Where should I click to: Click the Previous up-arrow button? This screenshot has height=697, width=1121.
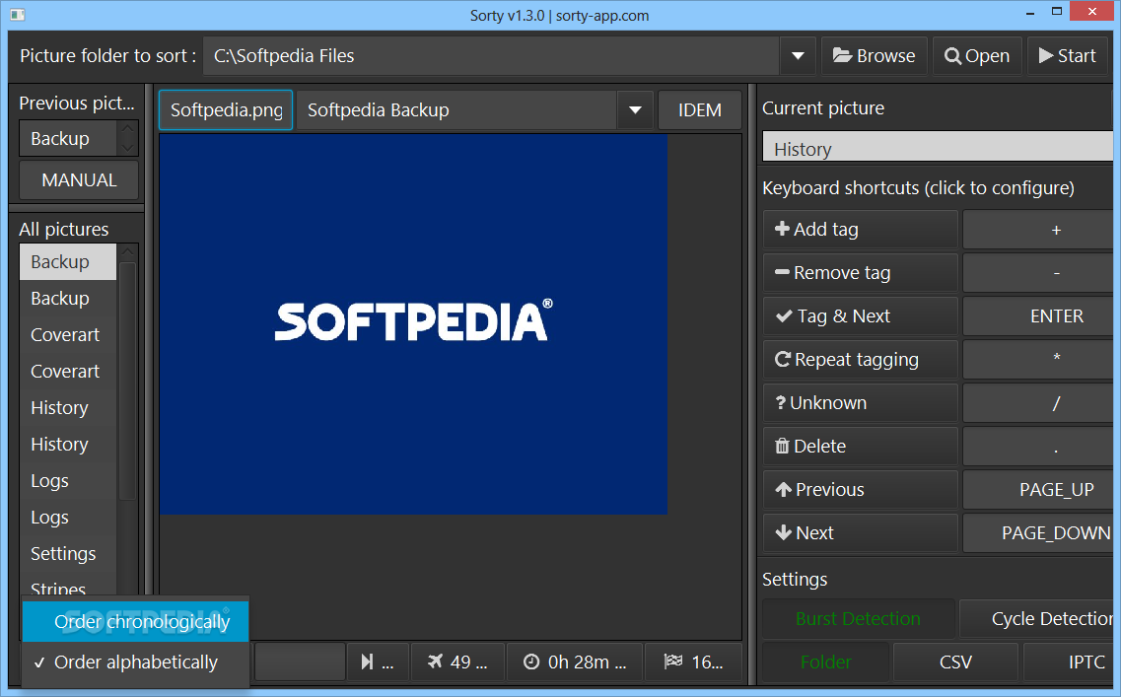coord(860,490)
